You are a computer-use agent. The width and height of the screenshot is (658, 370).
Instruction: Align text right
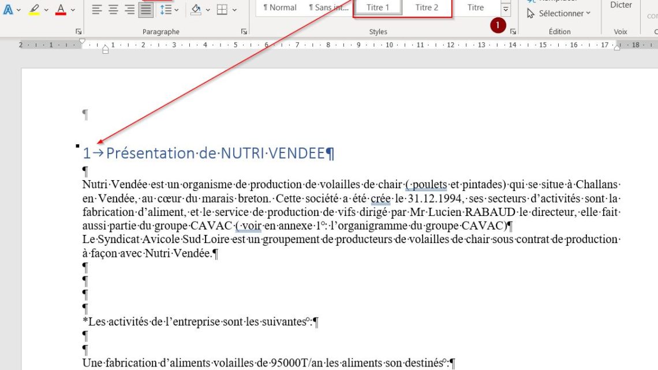(x=130, y=9)
